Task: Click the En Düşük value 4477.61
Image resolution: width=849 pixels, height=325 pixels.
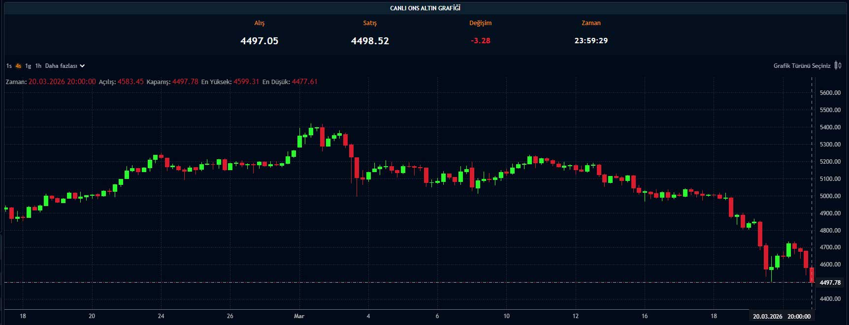Action: point(304,82)
